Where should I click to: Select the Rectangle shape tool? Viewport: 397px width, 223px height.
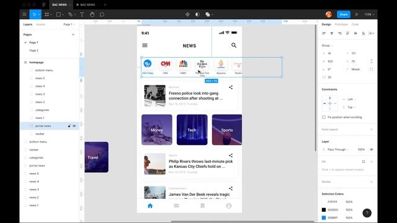point(58,14)
